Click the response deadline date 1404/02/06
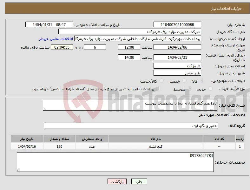 [x=177, y=47]
